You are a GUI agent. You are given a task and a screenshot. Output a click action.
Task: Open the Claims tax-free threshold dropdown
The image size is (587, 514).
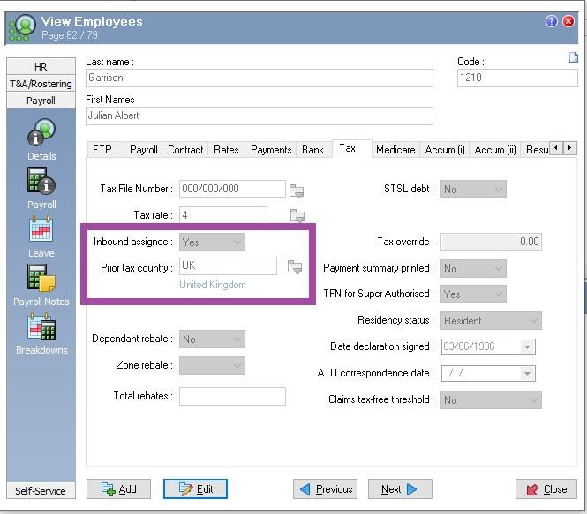point(532,400)
